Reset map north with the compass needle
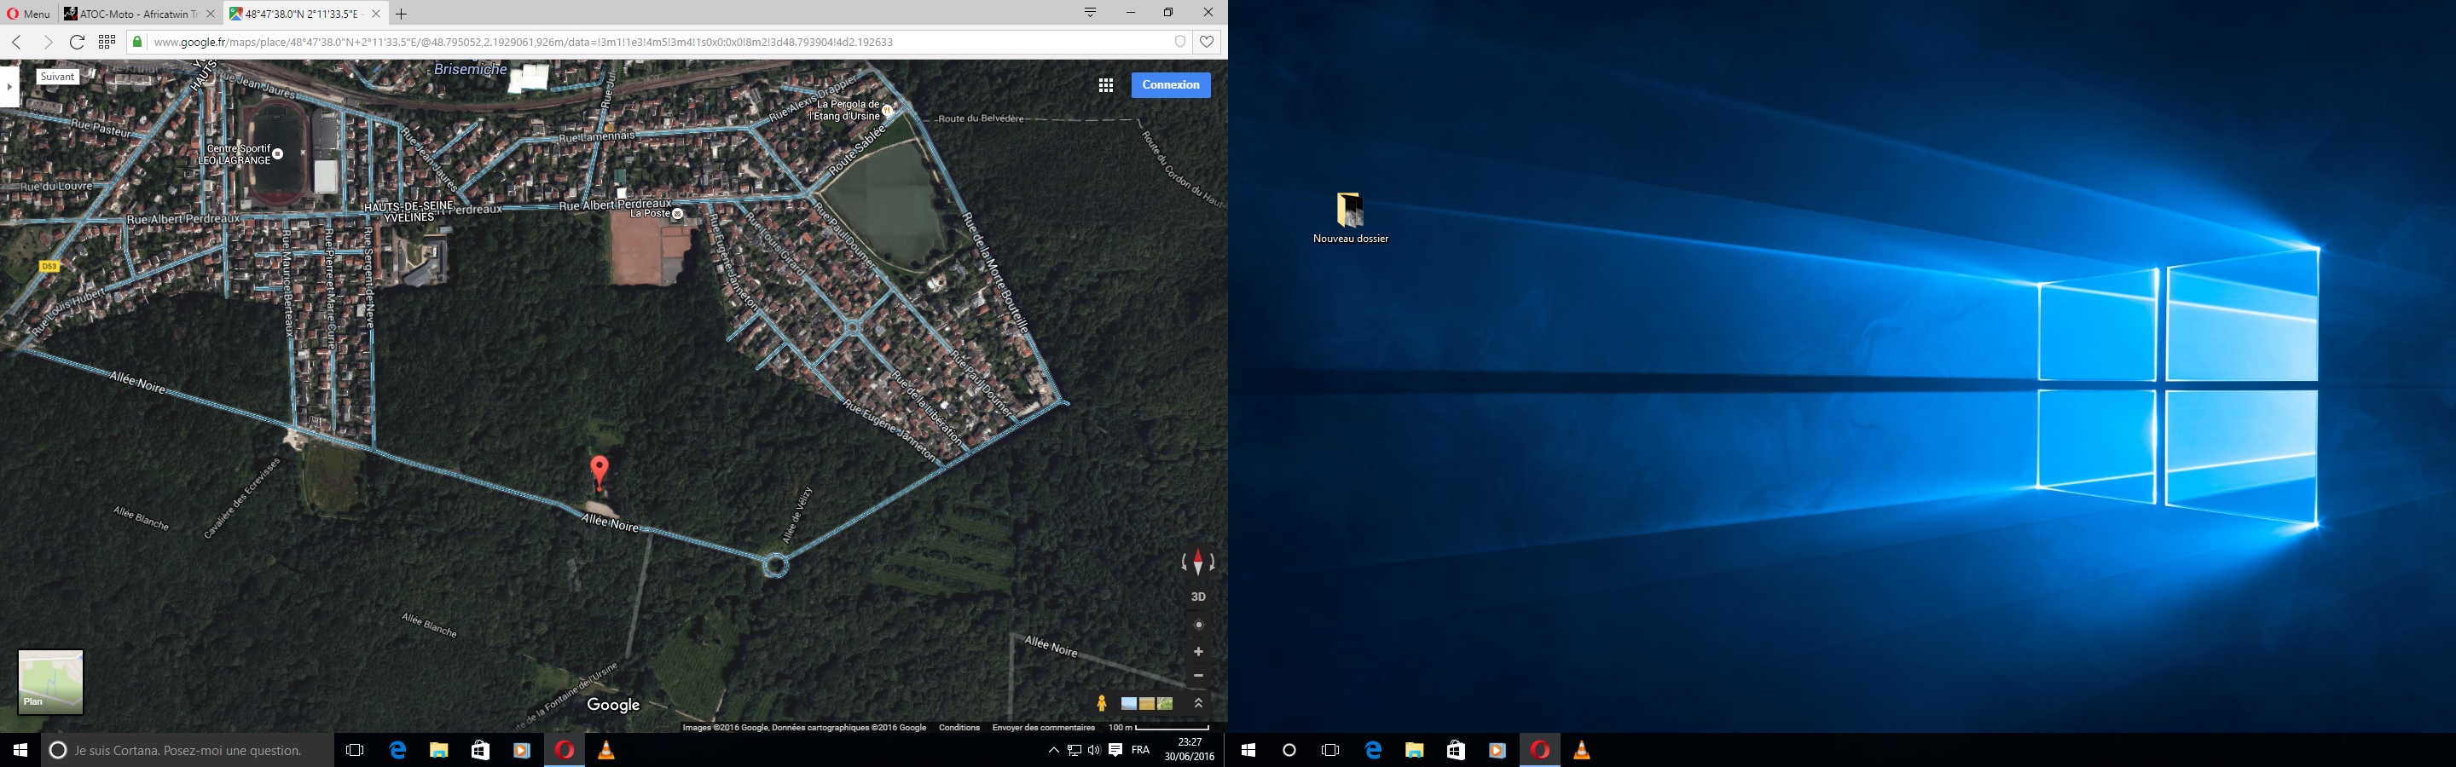Viewport: 2456px width, 767px height. (1198, 562)
